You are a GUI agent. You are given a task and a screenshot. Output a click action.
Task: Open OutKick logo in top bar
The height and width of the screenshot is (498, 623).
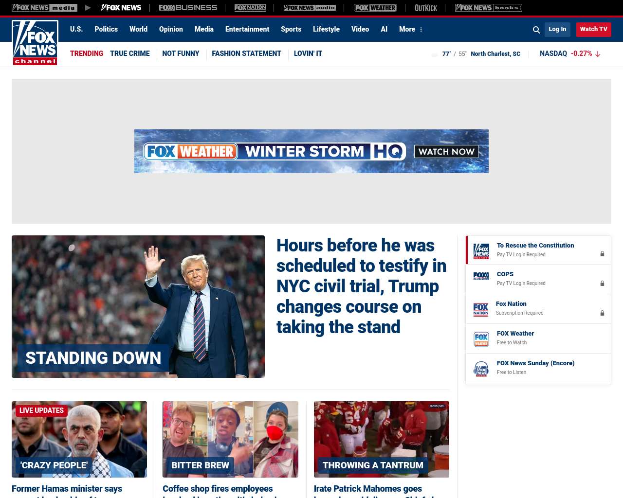tap(426, 8)
